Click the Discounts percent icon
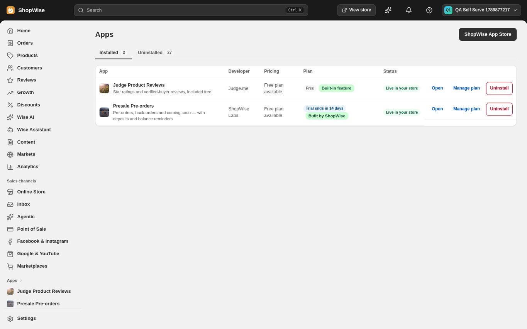527x329 pixels. [10, 105]
